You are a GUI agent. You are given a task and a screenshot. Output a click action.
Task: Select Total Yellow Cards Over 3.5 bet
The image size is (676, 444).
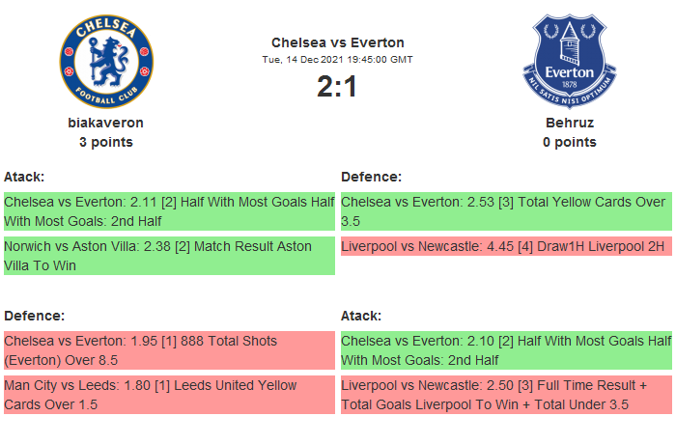click(x=506, y=211)
